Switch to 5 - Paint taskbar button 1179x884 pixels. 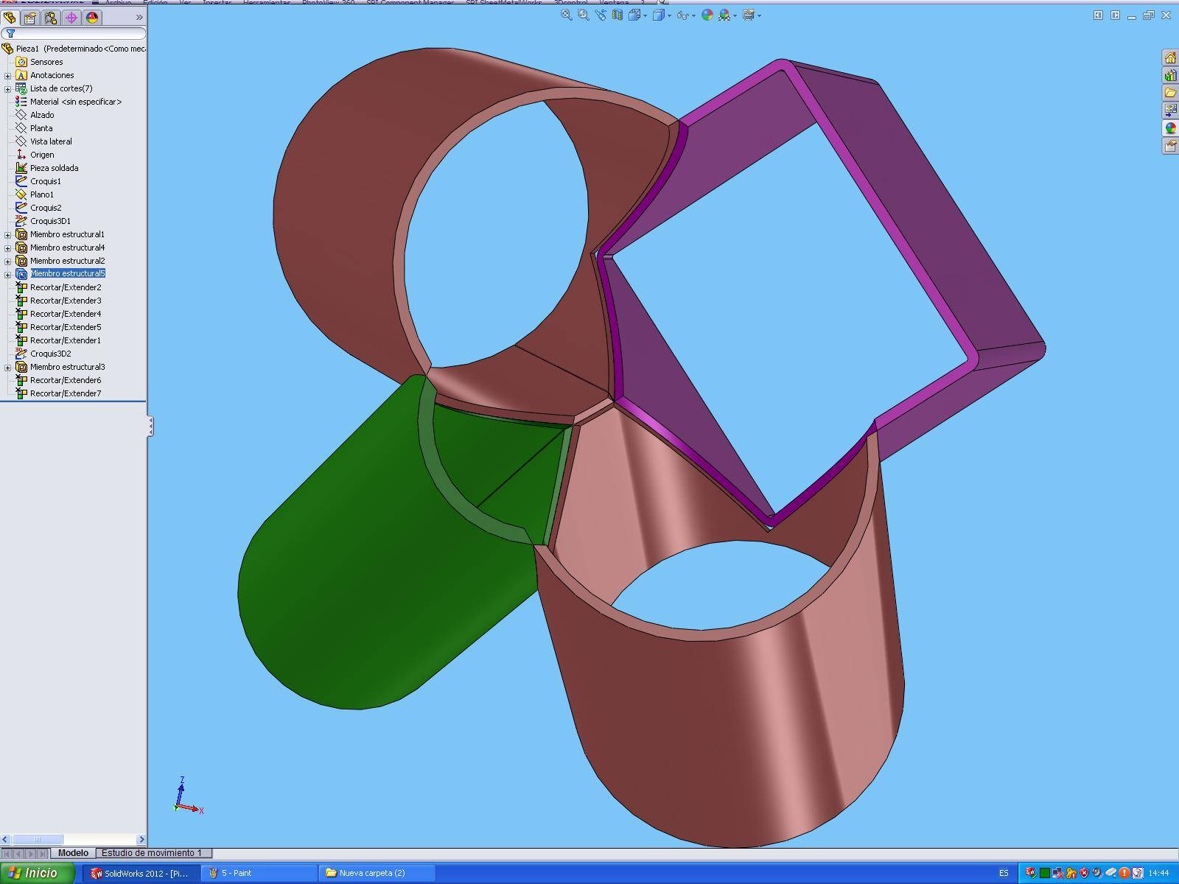coord(259,873)
